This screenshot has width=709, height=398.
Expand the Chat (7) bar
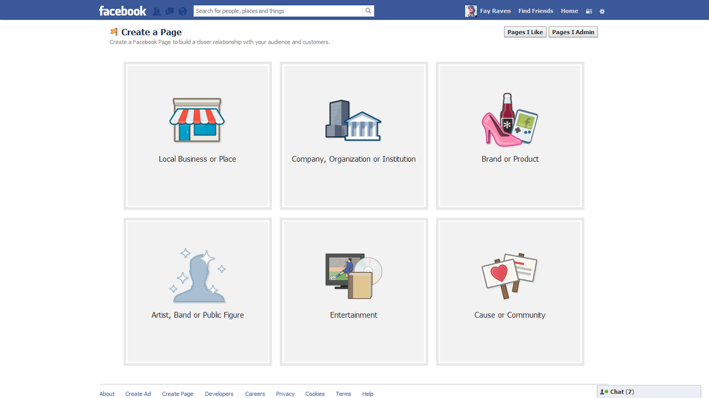point(649,392)
